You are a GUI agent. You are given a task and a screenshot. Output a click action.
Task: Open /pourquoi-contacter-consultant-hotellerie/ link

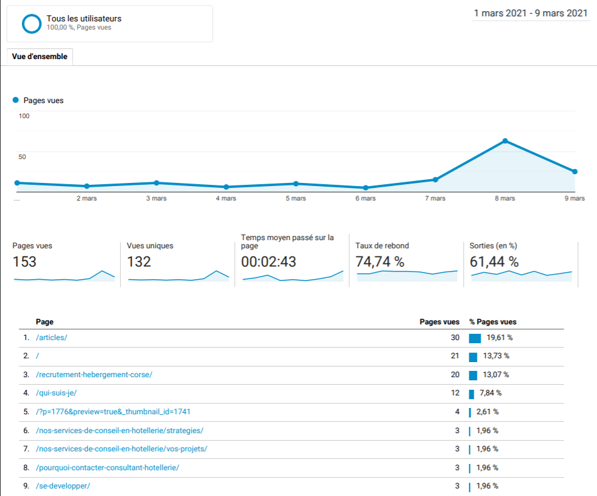tap(107, 468)
